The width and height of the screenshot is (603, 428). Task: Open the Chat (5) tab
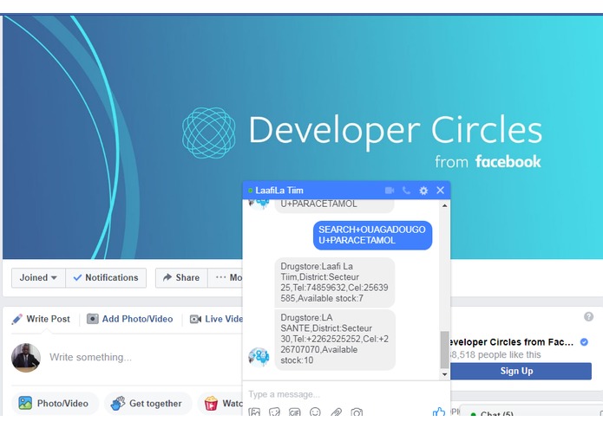[531, 412]
